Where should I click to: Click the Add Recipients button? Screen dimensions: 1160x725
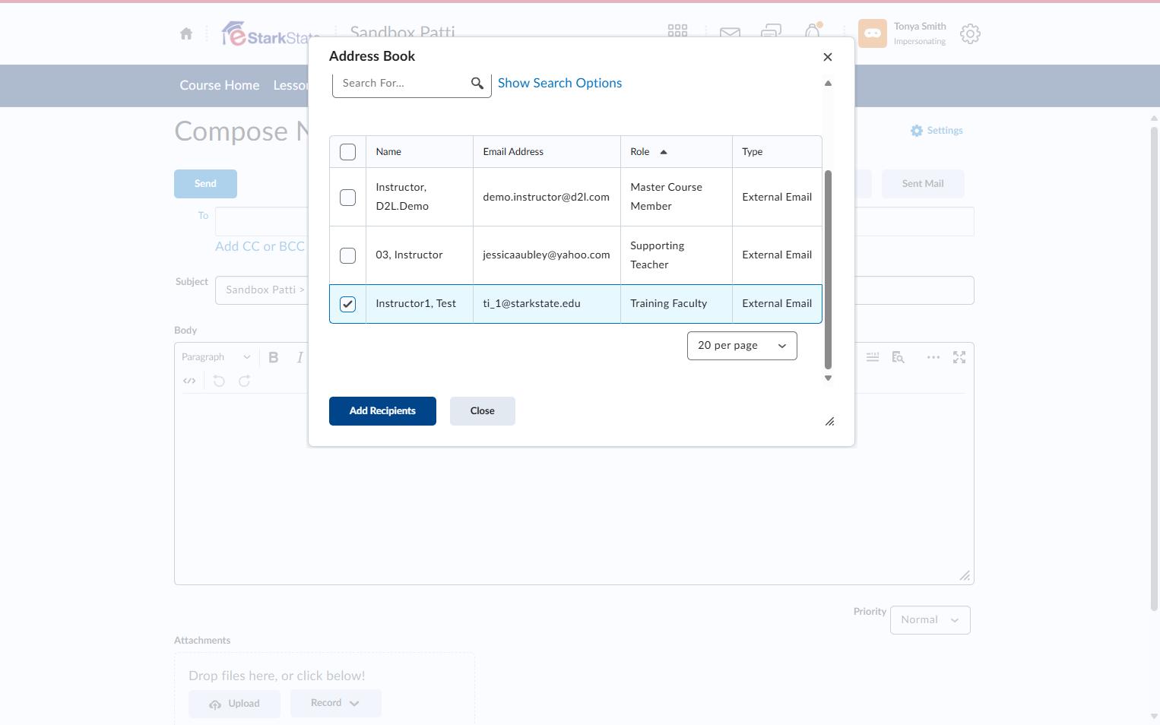pyautogui.click(x=382, y=411)
